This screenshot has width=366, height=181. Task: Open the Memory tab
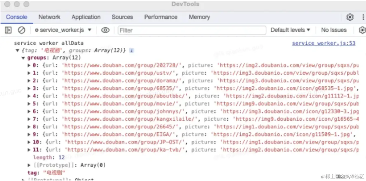pos(199,17)
